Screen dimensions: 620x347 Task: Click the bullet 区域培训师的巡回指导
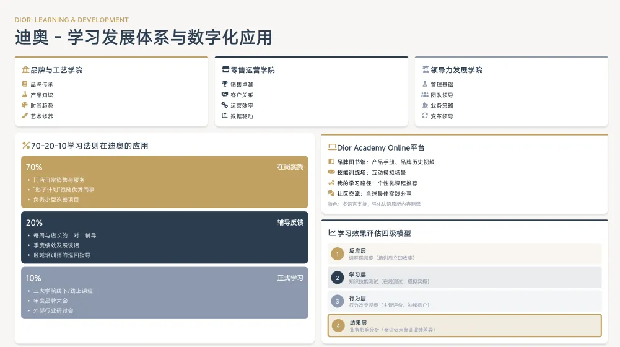pos(62,255)
